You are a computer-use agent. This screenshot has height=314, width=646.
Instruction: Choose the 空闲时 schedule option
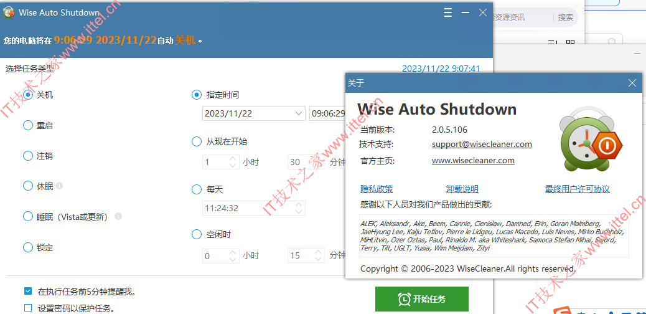point(197,234)
